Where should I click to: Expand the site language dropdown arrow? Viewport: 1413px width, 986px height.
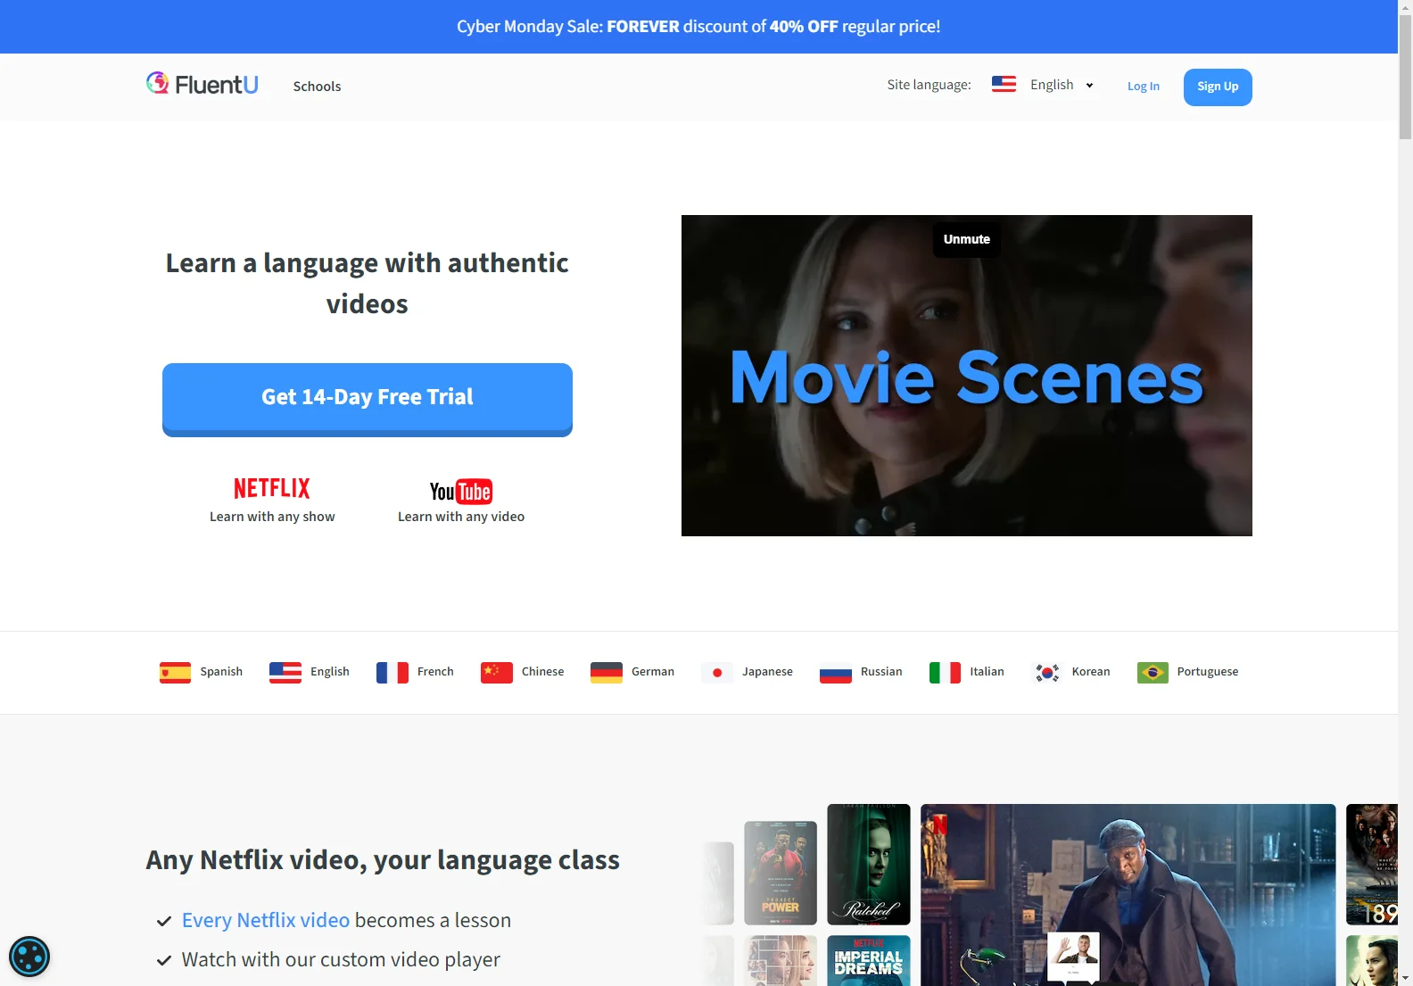pyautogui.click(x=1089, y=86)
